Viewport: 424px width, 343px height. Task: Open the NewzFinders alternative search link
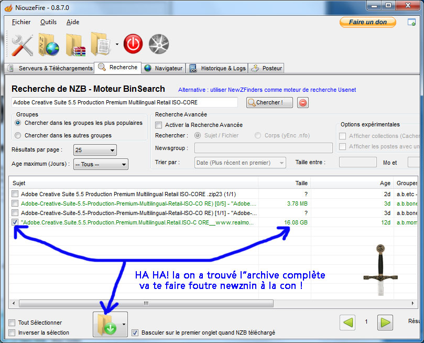(267, 90)
